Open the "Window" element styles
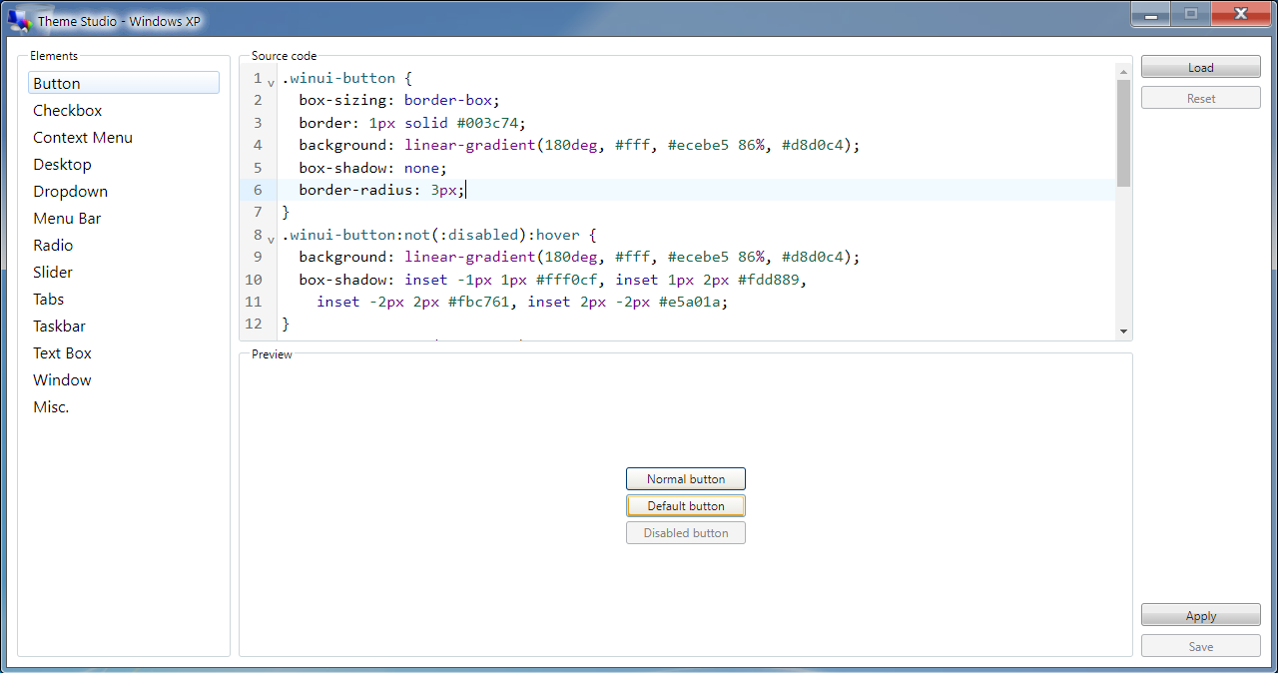The width and height of the screenshot is (1278, 673). [62, 379]
